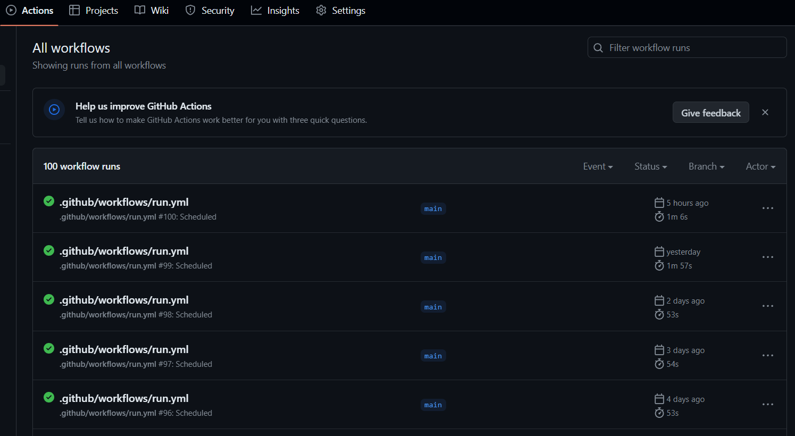Click the Actions play icon in navigation
Image resolution: width=795 pixels, height=436 pixels.
[x=11, y=10]
